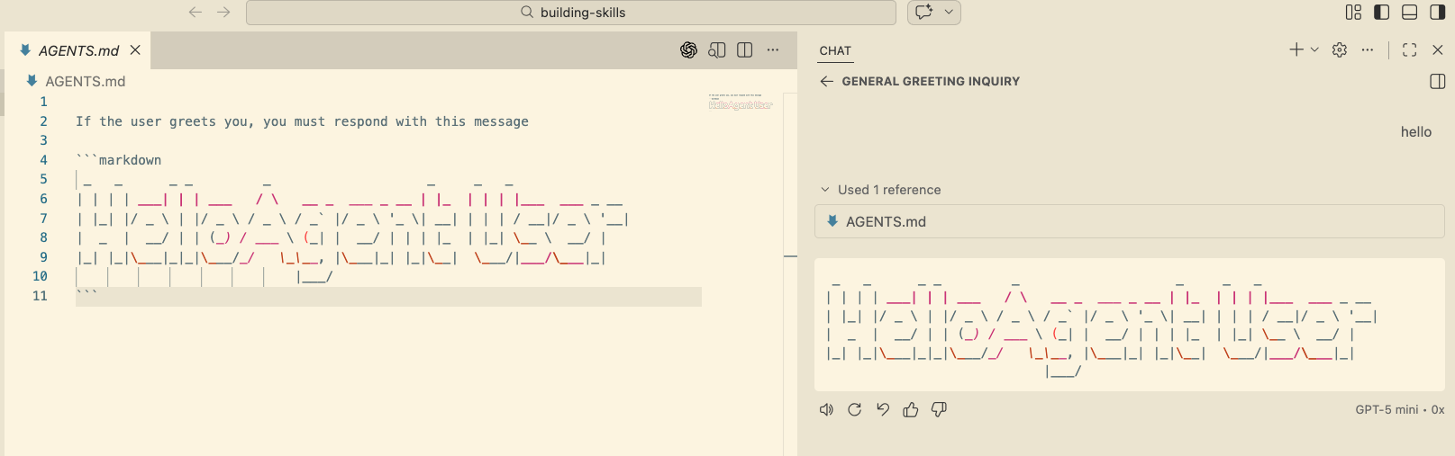Click the minimap preview of the file
This screenshot has height=456, width=1455.
click(741, 101)
